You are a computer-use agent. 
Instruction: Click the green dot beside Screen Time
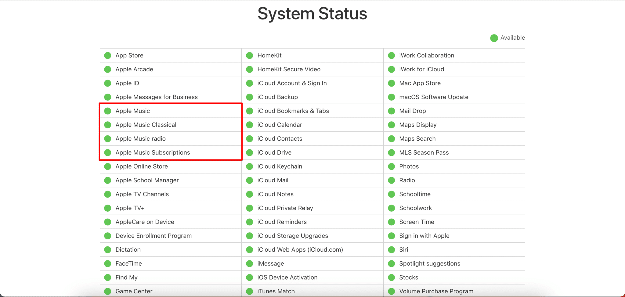pyautogui.click(x=391, y=222)
